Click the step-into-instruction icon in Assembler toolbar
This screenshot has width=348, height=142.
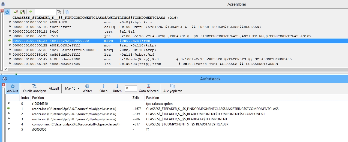tap(16, 12)
